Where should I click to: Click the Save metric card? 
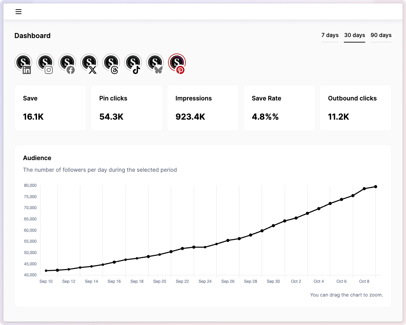[x=50, y=108]
